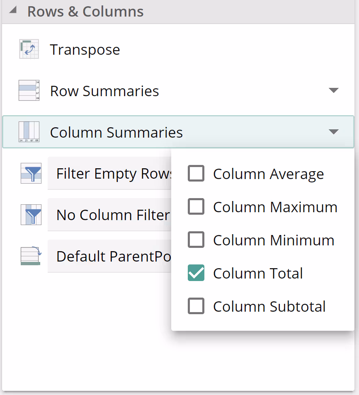Click the Rows & Columns header title
Viewport: 359px width, 395px height.
tap(85, 12)
